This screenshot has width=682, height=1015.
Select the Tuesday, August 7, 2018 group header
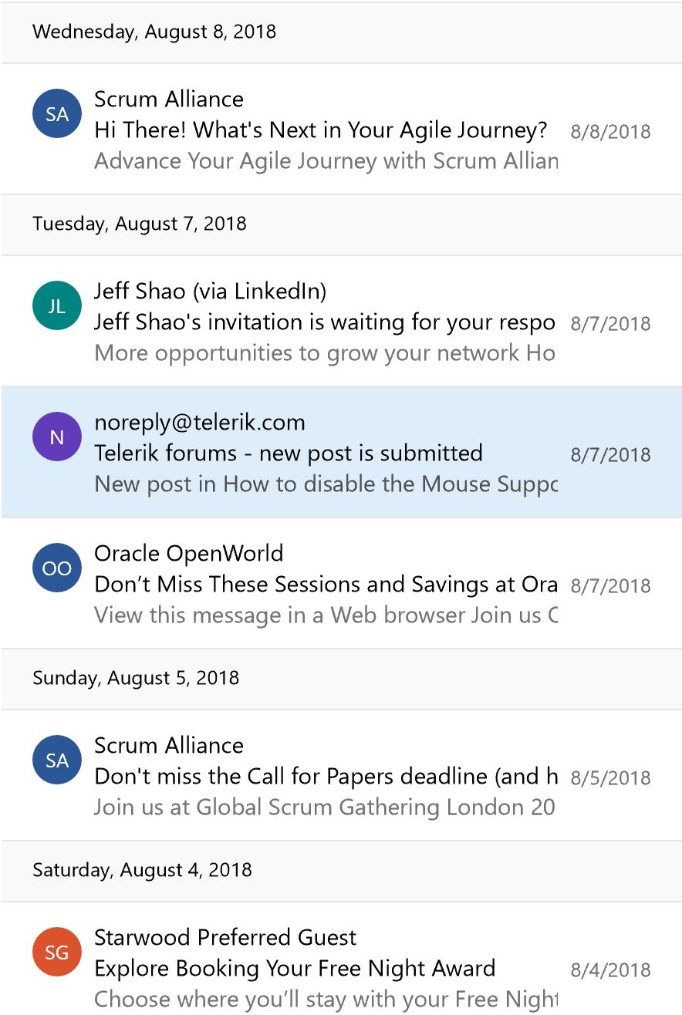point(140,224)
